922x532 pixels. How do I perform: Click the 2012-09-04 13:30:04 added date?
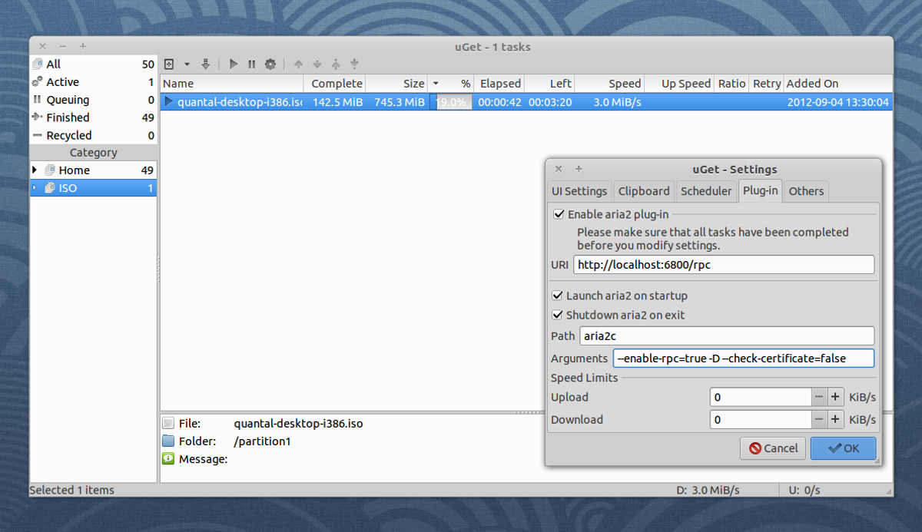(x=837, y=102)
